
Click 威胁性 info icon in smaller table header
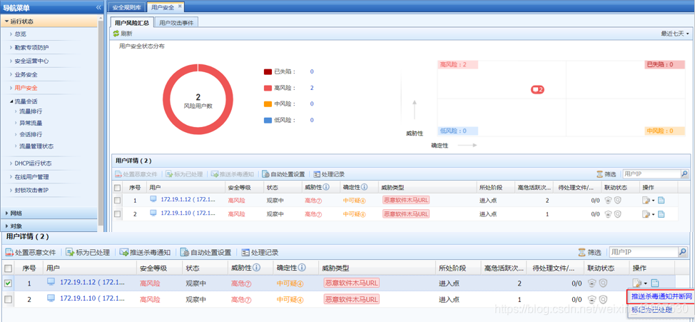coord(326,188)
